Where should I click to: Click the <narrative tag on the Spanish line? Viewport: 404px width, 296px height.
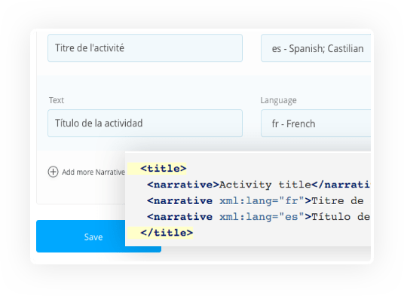click(x=180, y=217)
